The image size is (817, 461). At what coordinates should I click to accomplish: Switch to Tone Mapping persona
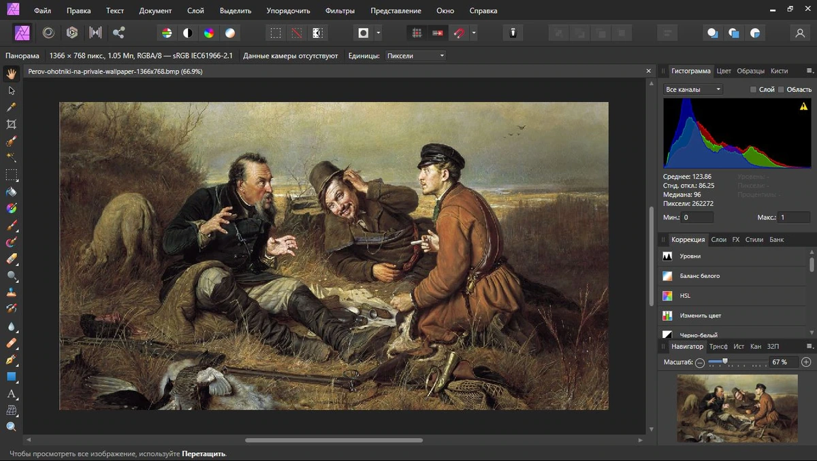click(x=95, y=32)
